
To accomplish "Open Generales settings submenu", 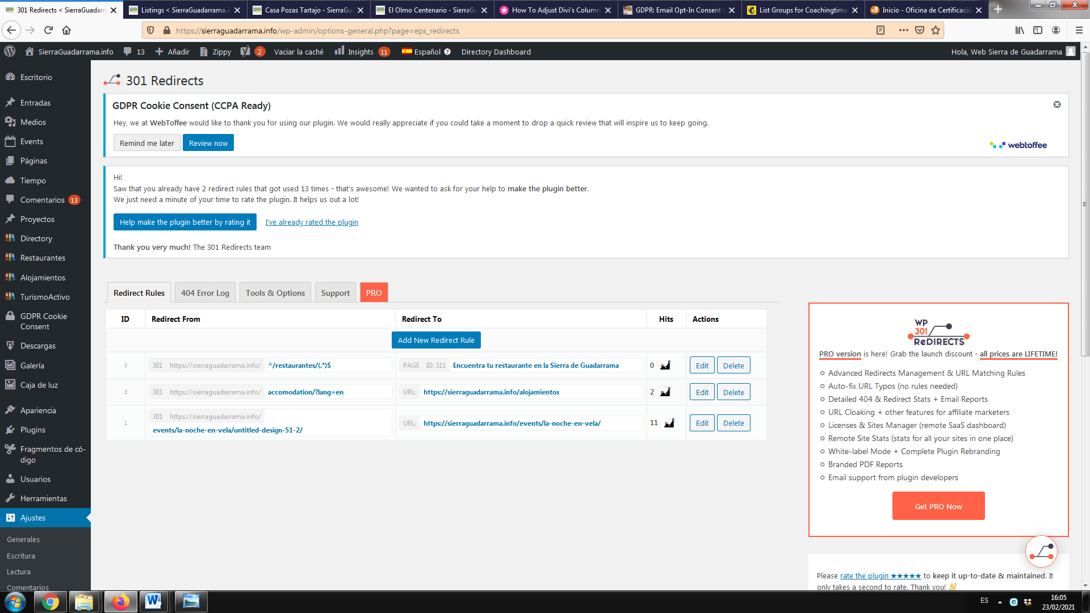I will pyautogui.click(x=23, y=539).
